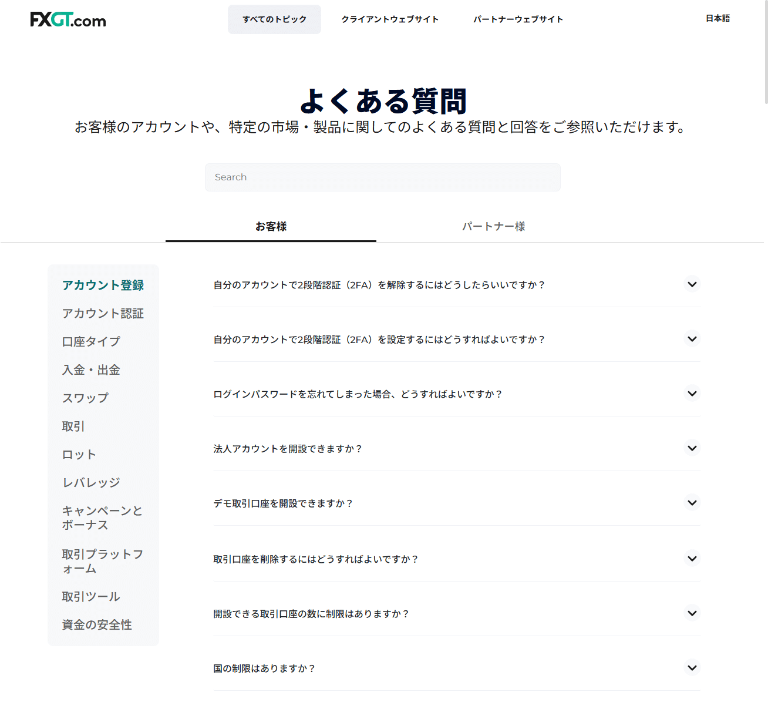The image size is (768, 709).
Task: Expand the デモ取引口座 question chevron
Action: pos(692,503)
